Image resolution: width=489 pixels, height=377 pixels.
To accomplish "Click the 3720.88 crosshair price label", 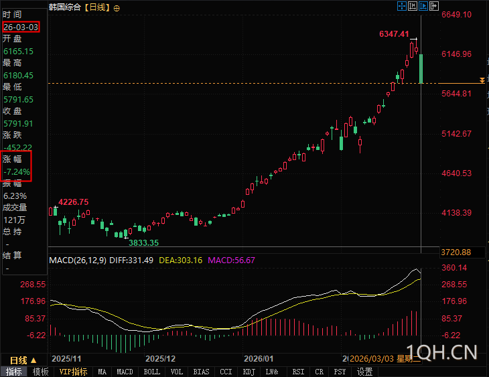I will pos(456,252).
